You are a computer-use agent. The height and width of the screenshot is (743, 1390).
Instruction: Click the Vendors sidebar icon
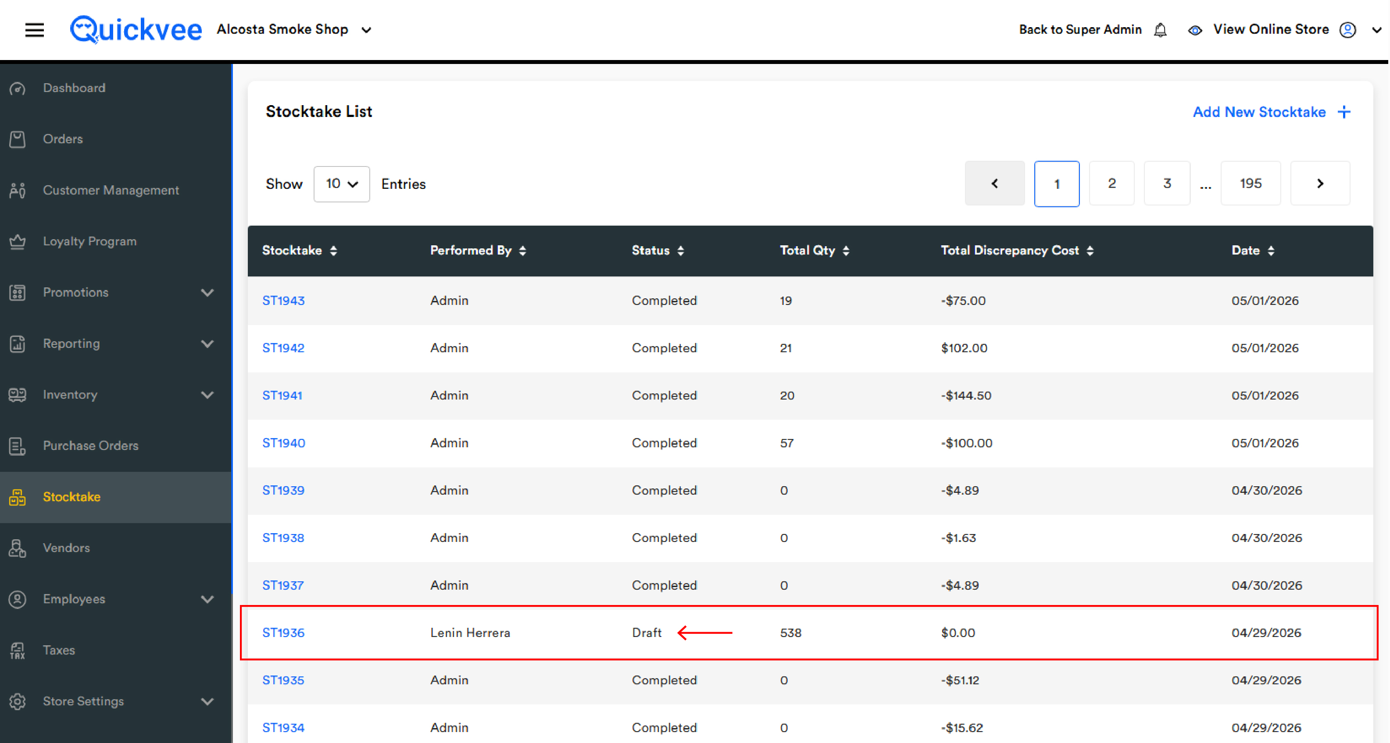pos(17,548)
